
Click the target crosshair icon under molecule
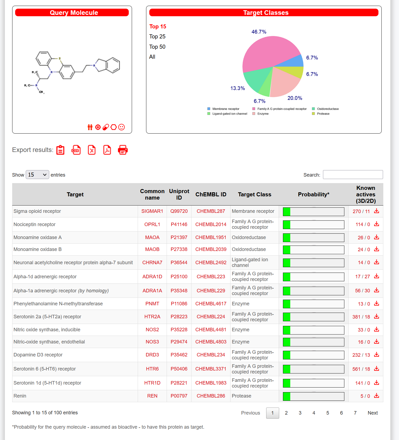[98, 127]
